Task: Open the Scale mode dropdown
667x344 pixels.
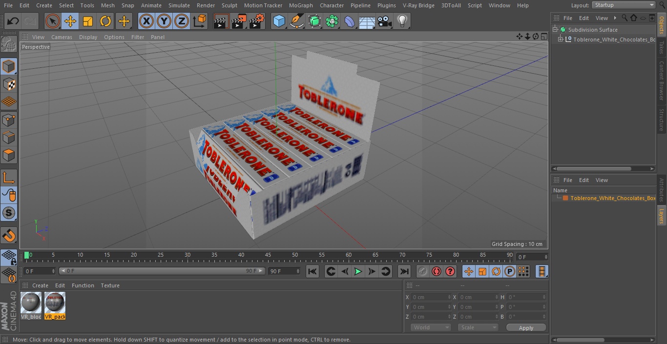Action: pyautogui.click(x=478, y=327)
